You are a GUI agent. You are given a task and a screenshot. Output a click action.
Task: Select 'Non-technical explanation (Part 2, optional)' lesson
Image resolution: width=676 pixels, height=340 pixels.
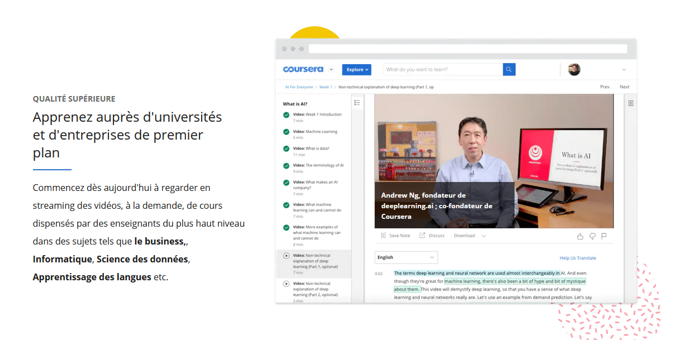click(315, 289)
